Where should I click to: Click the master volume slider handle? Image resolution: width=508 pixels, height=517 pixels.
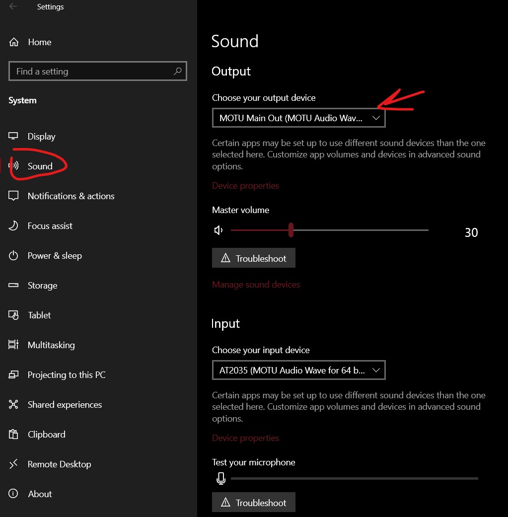[291, 230]
